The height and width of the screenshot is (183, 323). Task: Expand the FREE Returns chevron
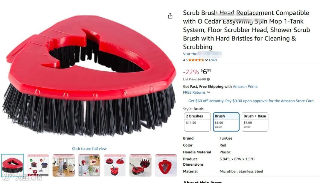(208, 92)
